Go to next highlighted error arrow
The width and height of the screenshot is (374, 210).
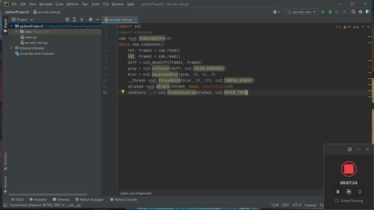tap(369, 27)
